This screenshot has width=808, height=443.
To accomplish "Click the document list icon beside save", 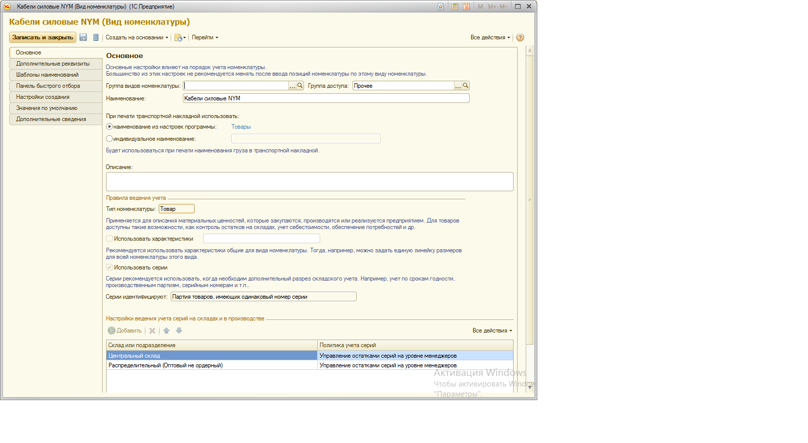I will (x=96, y=37).
